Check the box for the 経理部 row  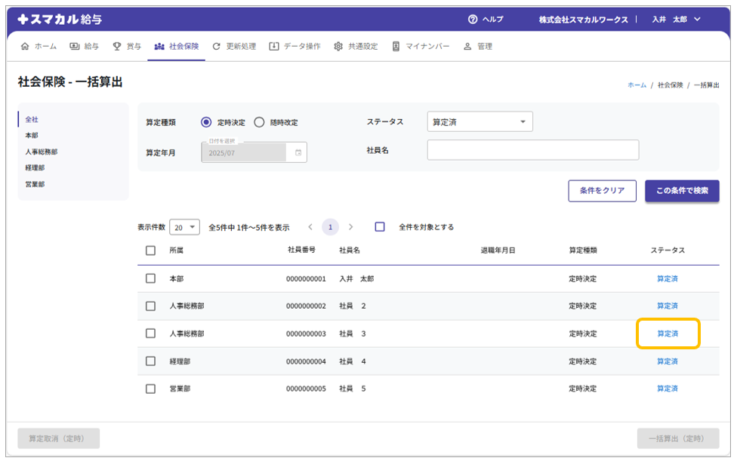150,361
